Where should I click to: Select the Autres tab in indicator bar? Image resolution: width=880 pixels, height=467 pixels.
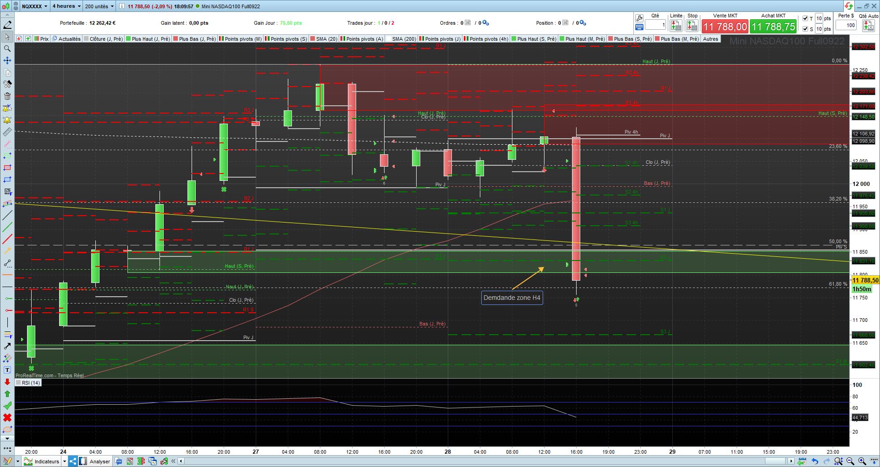(x=710, y=39)
